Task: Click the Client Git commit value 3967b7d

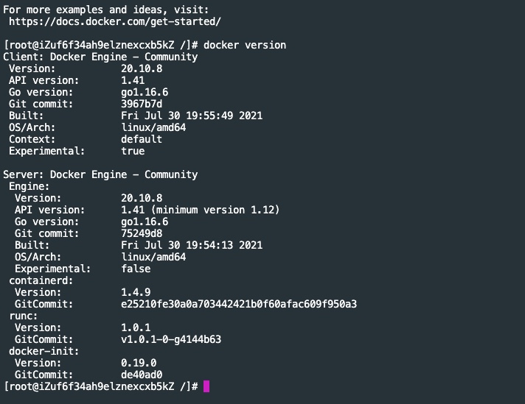Action: [142, 104]
